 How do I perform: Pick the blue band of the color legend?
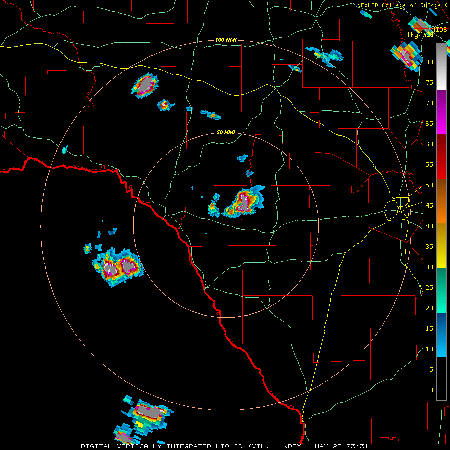[441, 335]
